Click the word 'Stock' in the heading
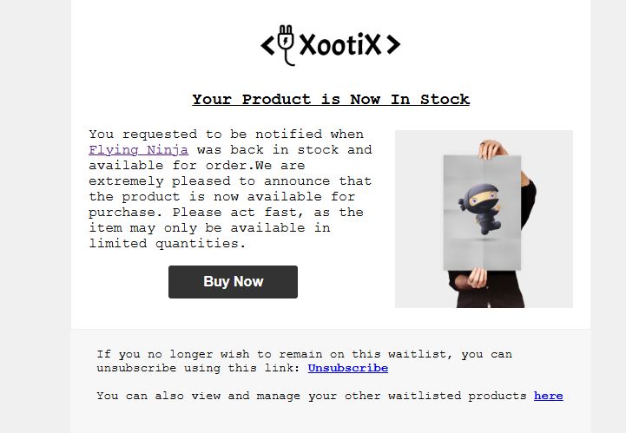Image resolution: width=626 pixels, height=433 pixels. click(x=445, y=99)
